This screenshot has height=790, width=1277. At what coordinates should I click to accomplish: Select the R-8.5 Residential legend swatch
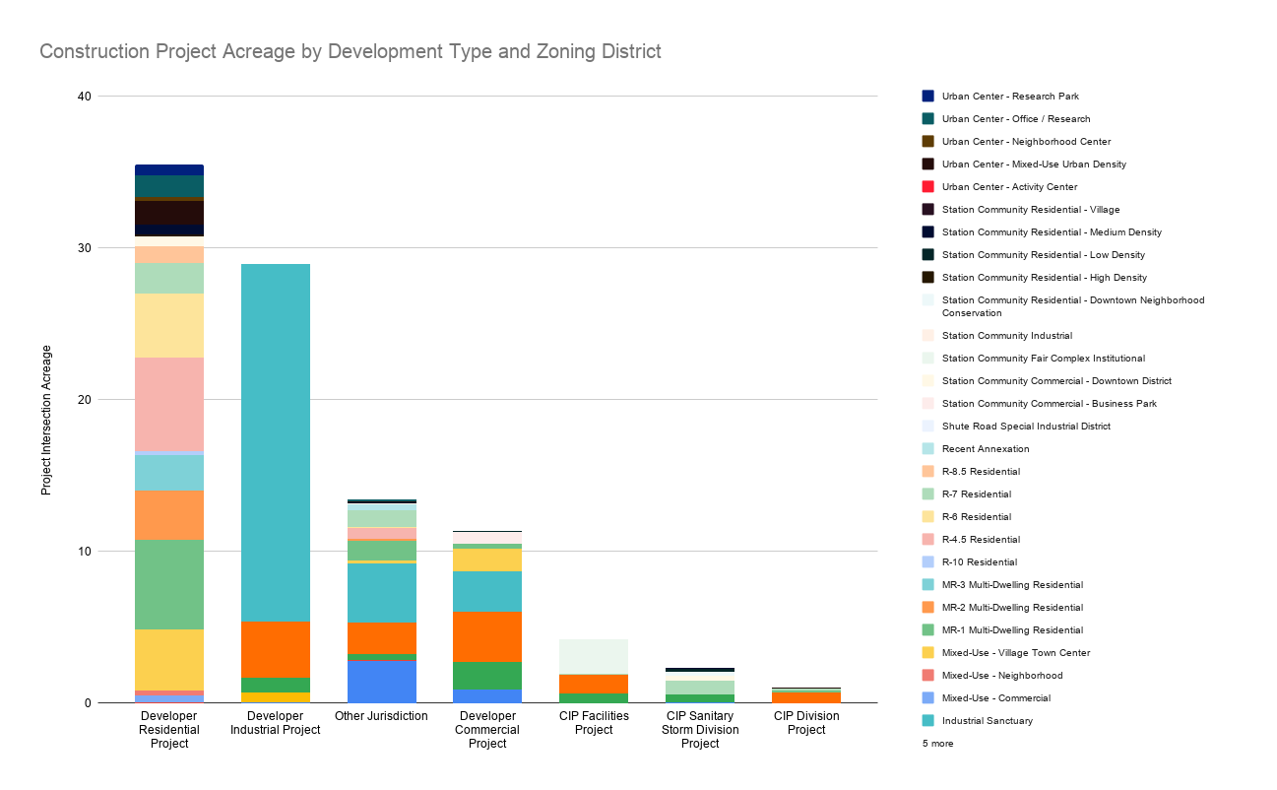[x=928, y=472]
